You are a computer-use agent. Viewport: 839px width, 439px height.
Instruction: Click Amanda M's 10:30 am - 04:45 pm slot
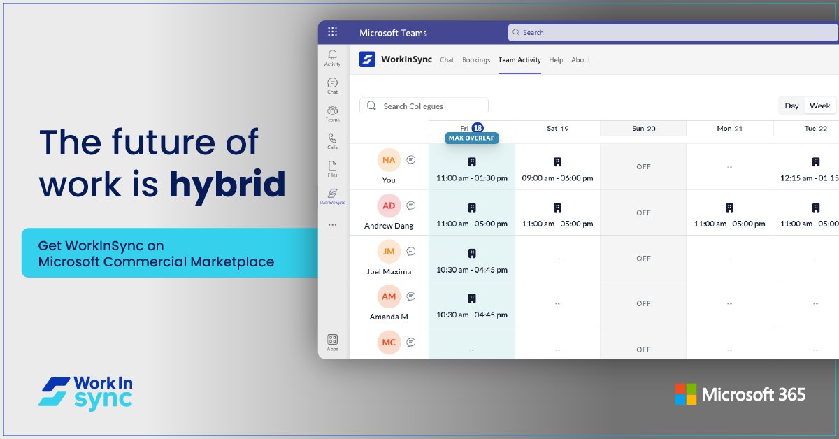click(472, 315)
